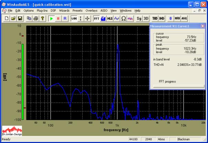The width and height of the screenshot is (208, 143).
Task: Start measurement with the green play button
Action: pyautogui.click(x=52, y=18)
